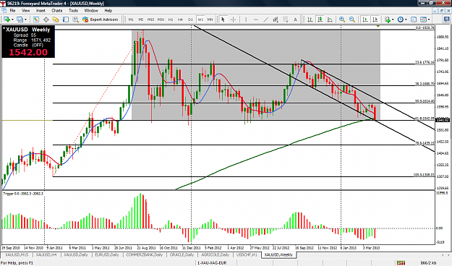This screenshot has height=266, width=452.
Task: Show the Data Window icon
Action: (46, 20)
